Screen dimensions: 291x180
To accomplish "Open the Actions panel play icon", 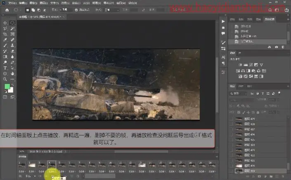I will tap(223, 21).
